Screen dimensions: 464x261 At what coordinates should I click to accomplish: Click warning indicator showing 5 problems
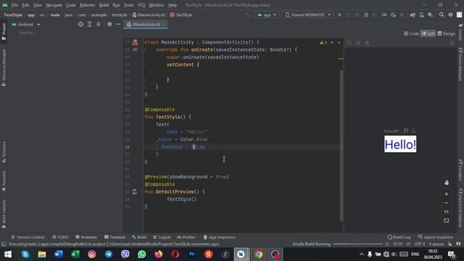tap(323, 43)
